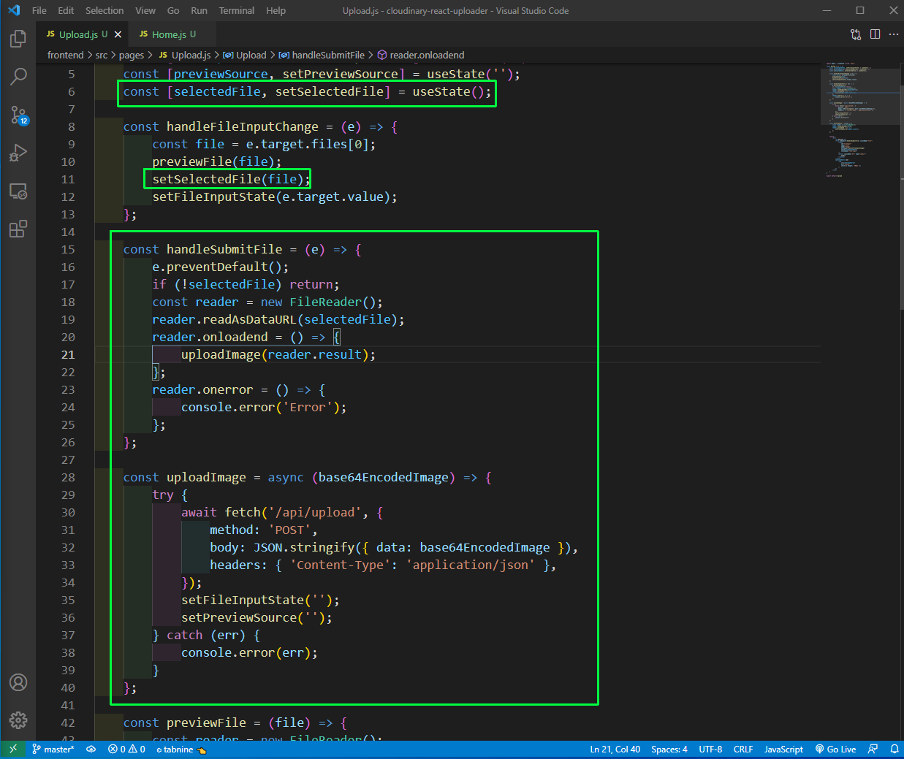Click the VS Code logo icon
The image size is (904, 759).
[14, 10]
